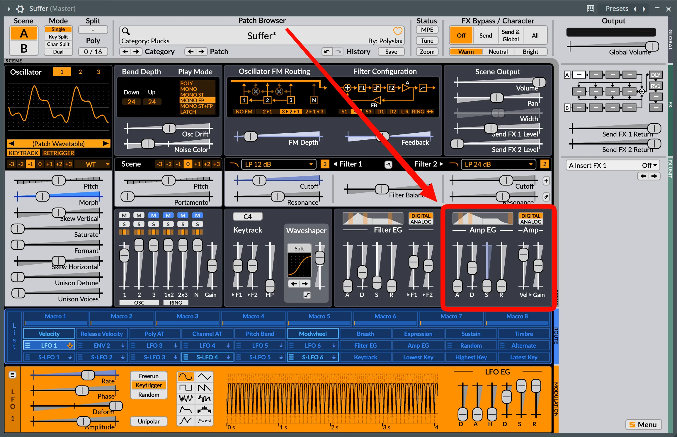The image size is (677, 437).
Task: Click the next wavetable arrow
Action: coord(106,144)
